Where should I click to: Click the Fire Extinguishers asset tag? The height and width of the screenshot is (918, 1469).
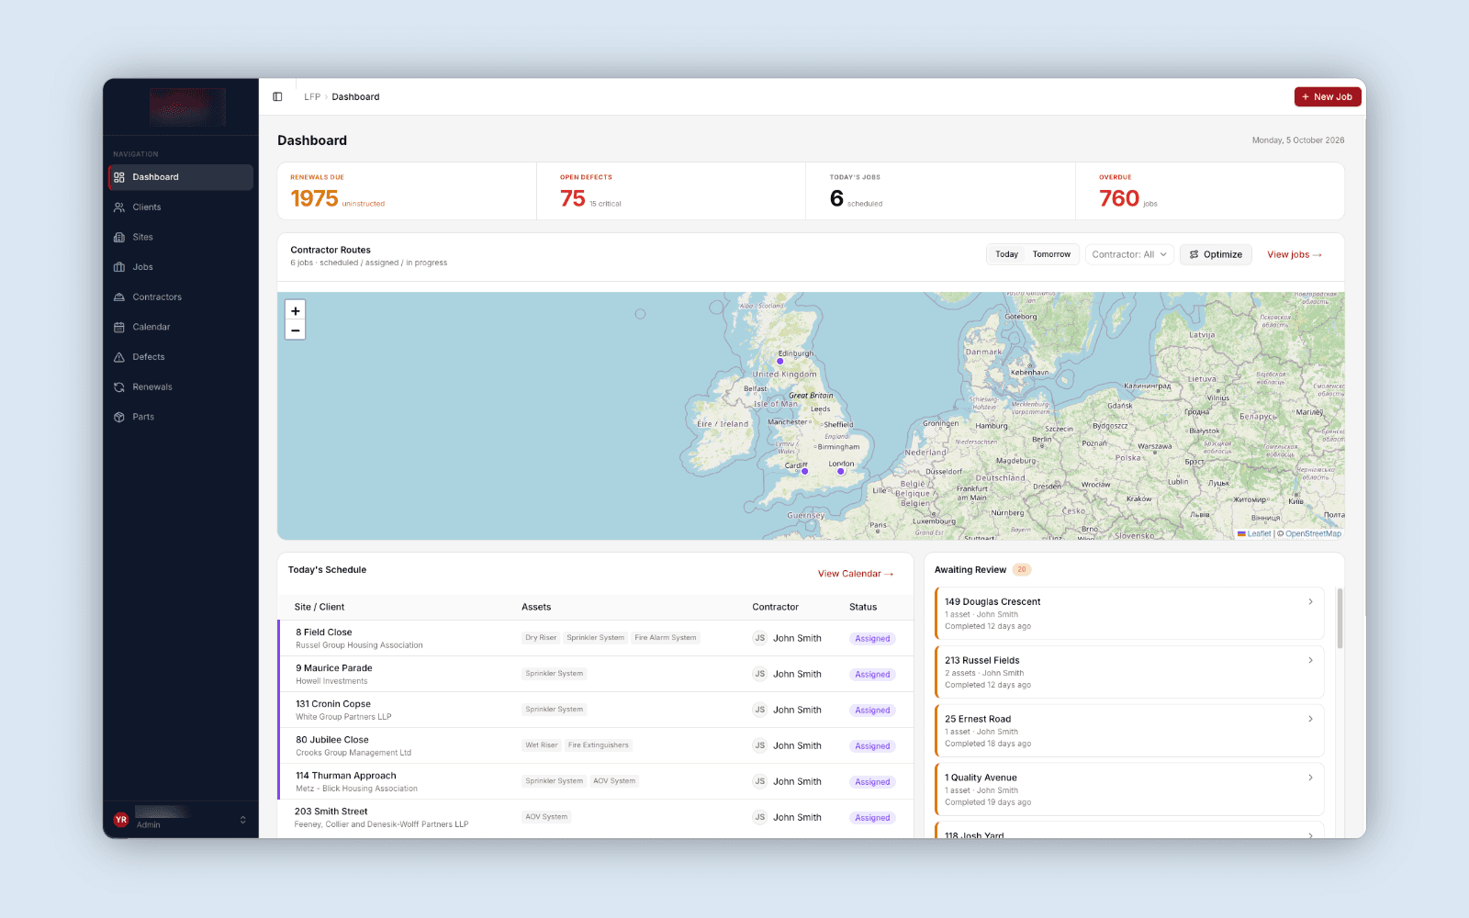[599, 744]
